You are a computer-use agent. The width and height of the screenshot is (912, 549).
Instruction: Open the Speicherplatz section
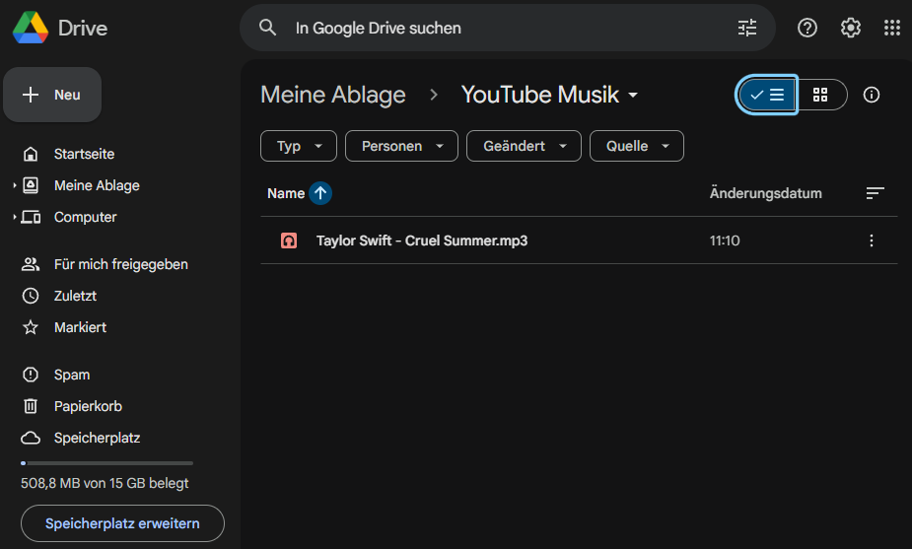coord(97,438)
